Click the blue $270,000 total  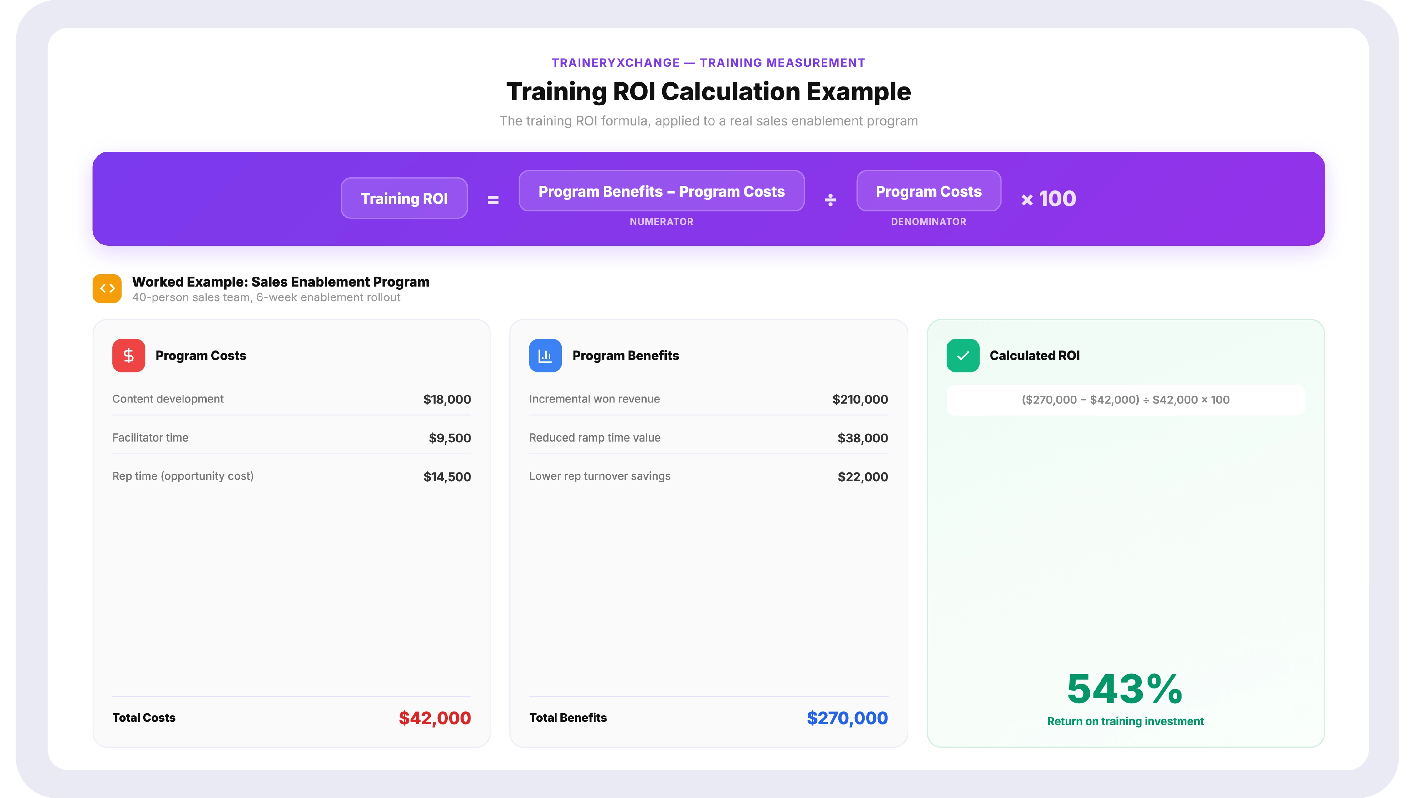click(847, 717)
